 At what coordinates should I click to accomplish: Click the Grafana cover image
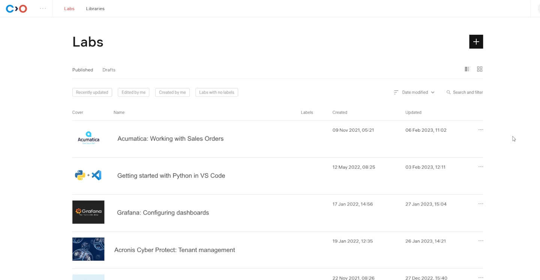pos(88,212)
